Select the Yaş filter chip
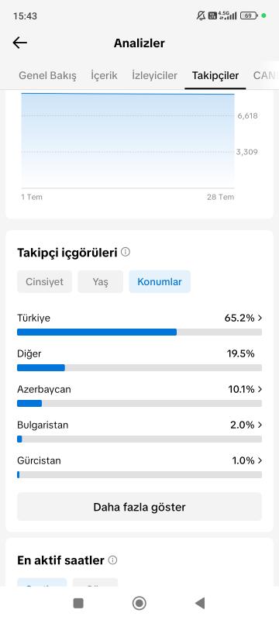This screenshot has height=620, width=279. [x=101, y=282]
